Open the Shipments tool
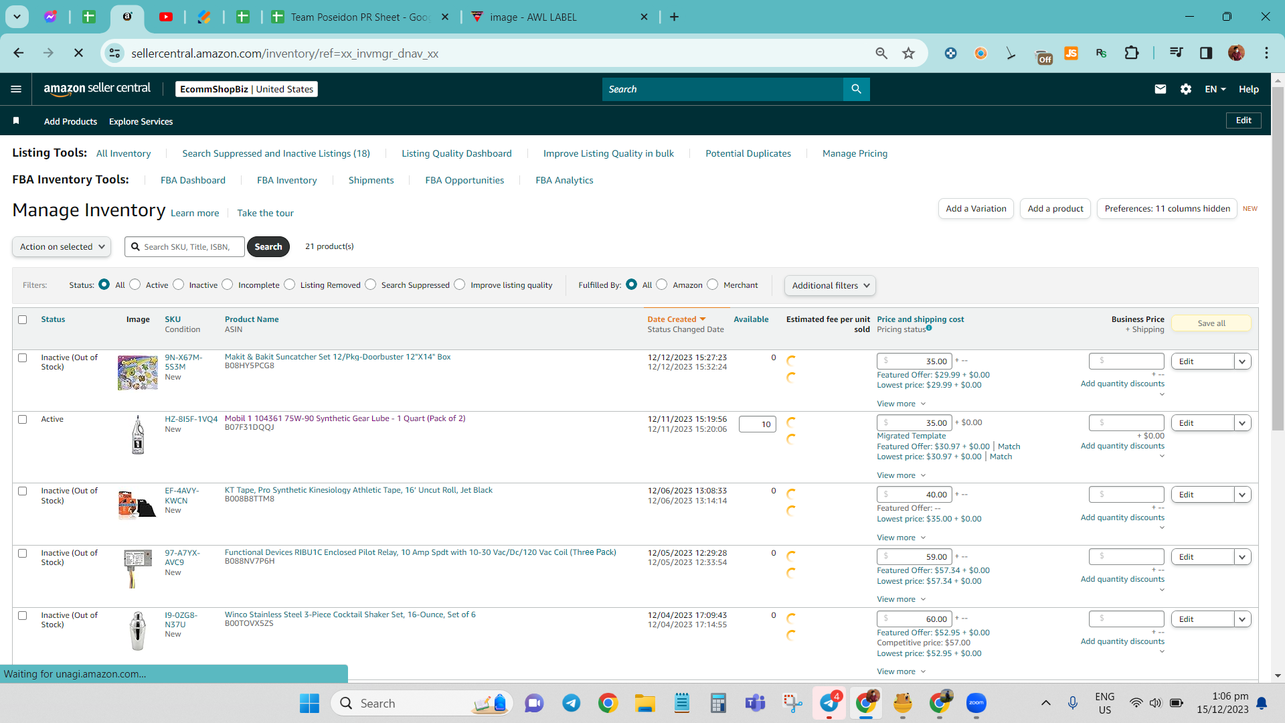This screenshot has width=1285, height=723. [x=371, y=180]
